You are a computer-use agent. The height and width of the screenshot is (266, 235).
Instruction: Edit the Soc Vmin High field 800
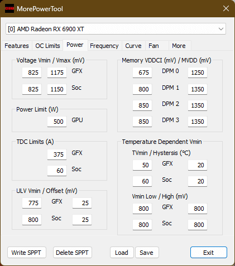pos(198,225)
